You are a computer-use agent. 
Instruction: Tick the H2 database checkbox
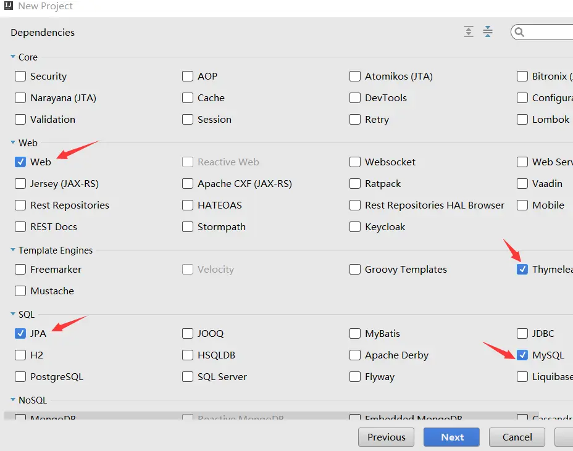20,355
